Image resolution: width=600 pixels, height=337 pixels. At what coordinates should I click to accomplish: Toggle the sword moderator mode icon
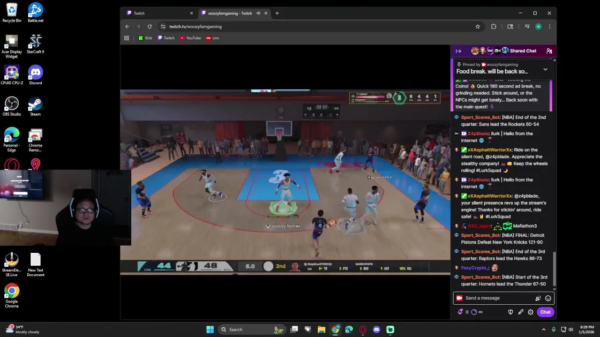click(x=520, y=312)
